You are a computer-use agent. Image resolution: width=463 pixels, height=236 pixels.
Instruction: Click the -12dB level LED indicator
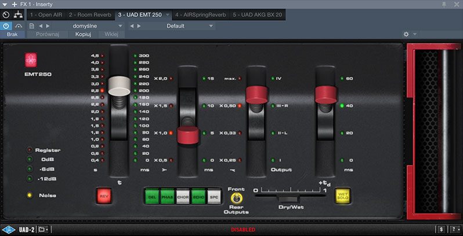point(30,179)
